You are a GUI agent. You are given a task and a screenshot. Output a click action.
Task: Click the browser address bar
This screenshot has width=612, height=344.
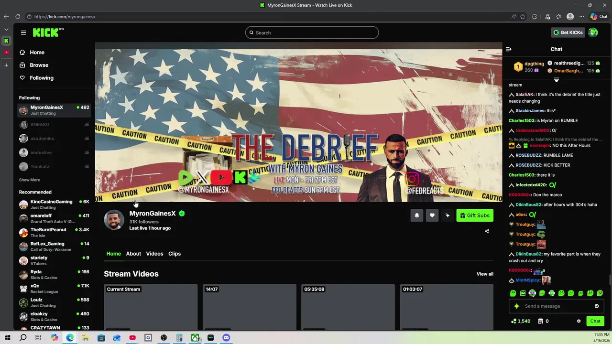[268, 17]
